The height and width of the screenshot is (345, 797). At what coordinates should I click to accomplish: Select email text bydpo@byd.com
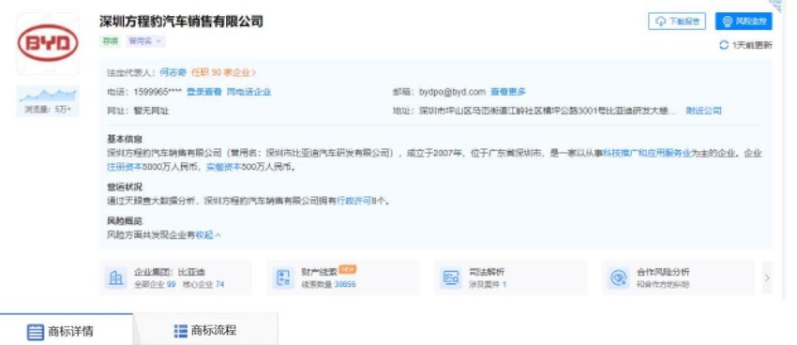pyautogui.click(x=452, y=92)
